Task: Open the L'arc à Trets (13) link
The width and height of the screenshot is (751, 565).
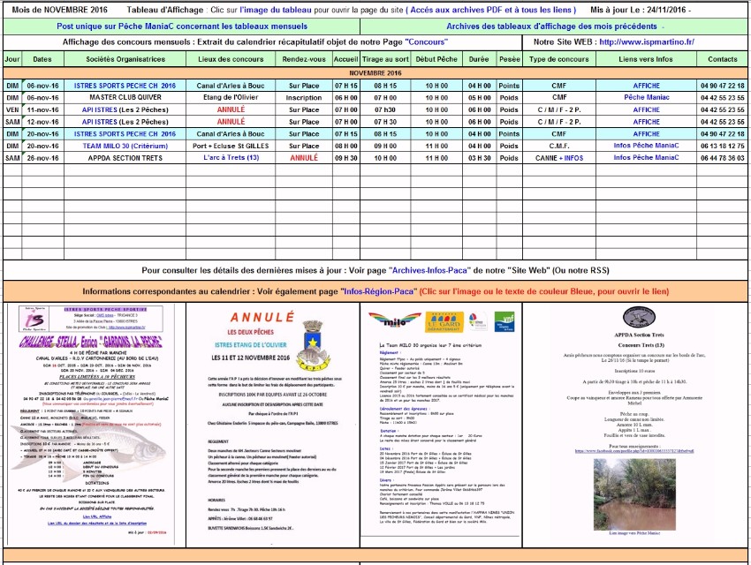Action: click(x=231, y=157)
